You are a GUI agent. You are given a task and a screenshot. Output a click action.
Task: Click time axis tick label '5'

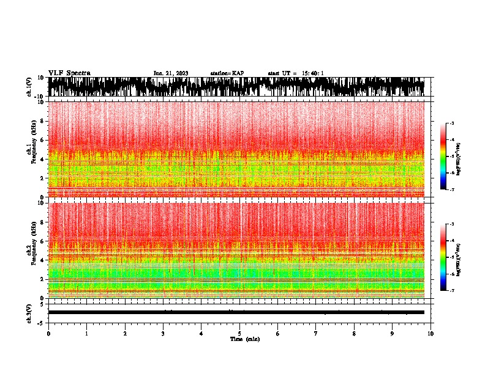239,334
